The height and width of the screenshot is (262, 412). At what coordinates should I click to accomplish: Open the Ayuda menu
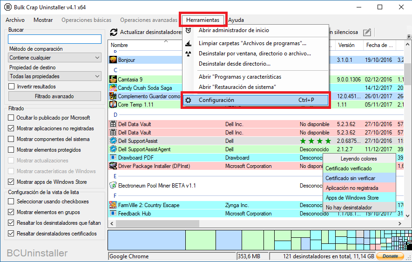(236, 20)
